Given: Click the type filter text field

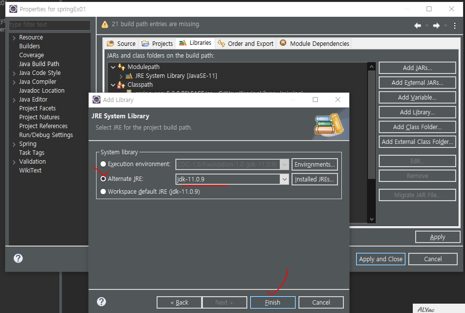Looking at the screenshot, I should [50, 25].
